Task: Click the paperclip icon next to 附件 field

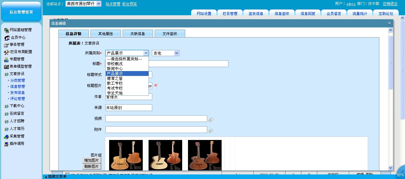Action: (x=211, y=131)
